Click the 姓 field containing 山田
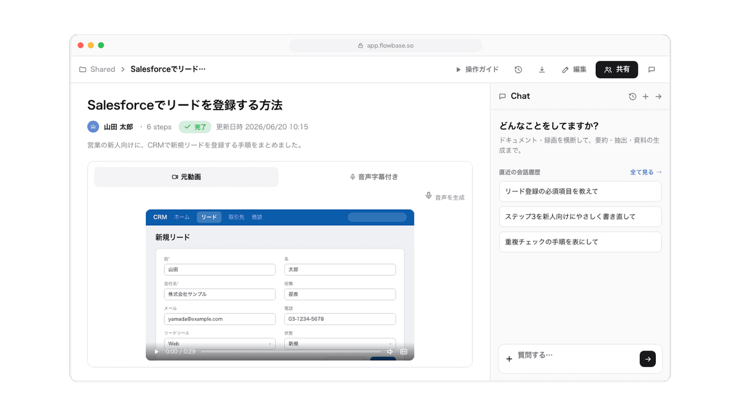 tap(220, 269)
